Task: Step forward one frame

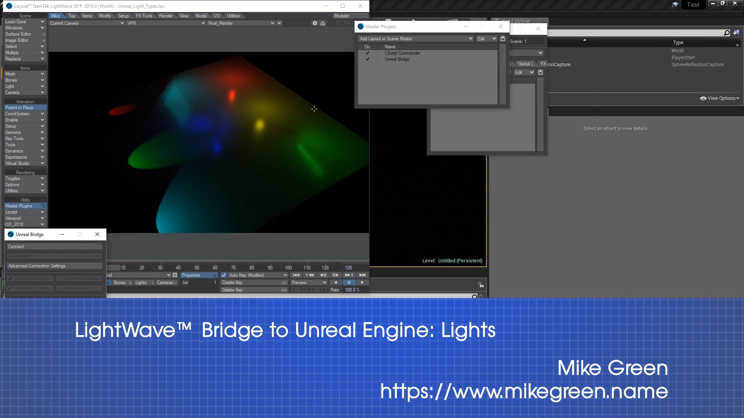Action: pyautogui.click(x=336, y=275)
